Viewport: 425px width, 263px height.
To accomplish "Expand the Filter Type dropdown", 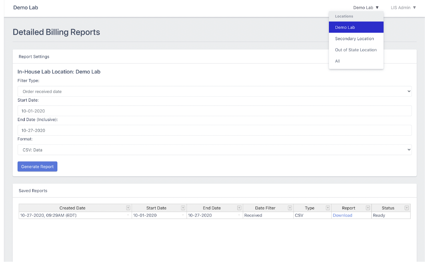I will point(215,91).
